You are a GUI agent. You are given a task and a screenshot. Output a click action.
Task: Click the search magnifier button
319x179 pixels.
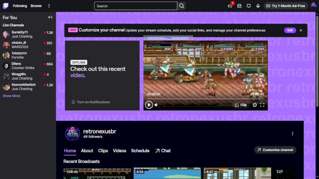tap(182, 6)
